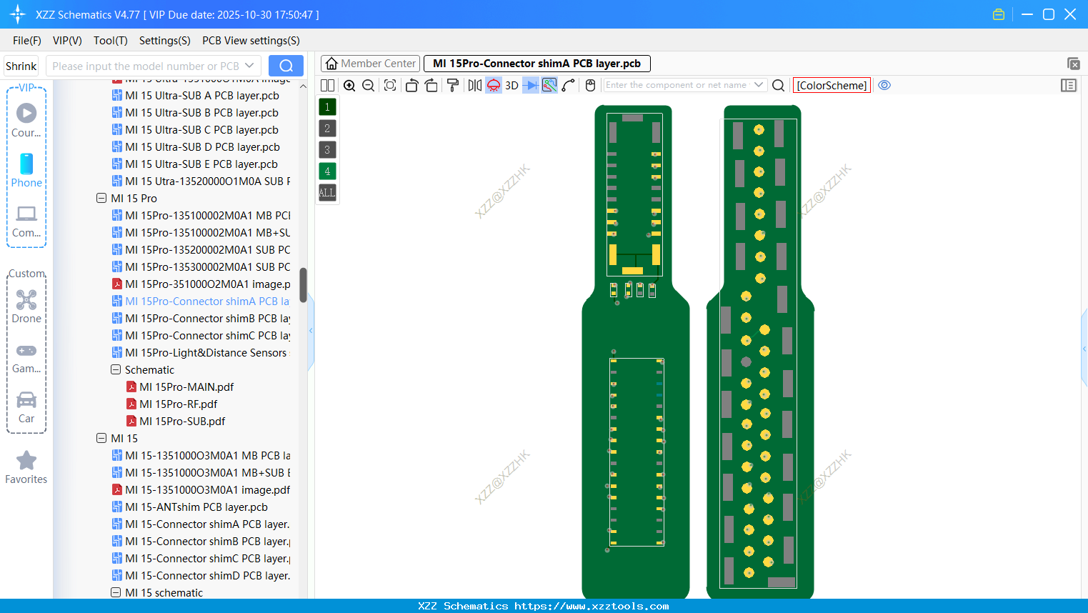
Task: Toggle layer visibility with the eye icon
Action: (x=884, y=85)
